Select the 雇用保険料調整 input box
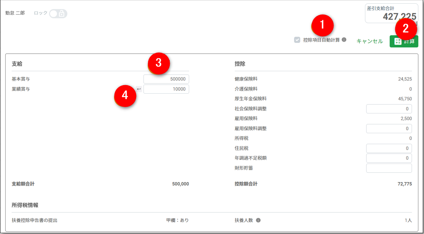The image size is (424, 234). tap(389, 129)
